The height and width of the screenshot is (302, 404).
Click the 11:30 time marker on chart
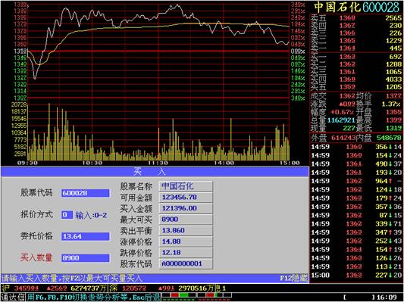tap(158, 163)
